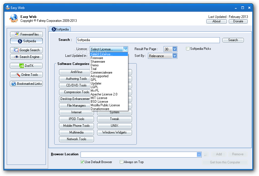The height and width of the screenshot is (176, 259).
Task: Select the Softpedia sidebar button
Action: 26,41
